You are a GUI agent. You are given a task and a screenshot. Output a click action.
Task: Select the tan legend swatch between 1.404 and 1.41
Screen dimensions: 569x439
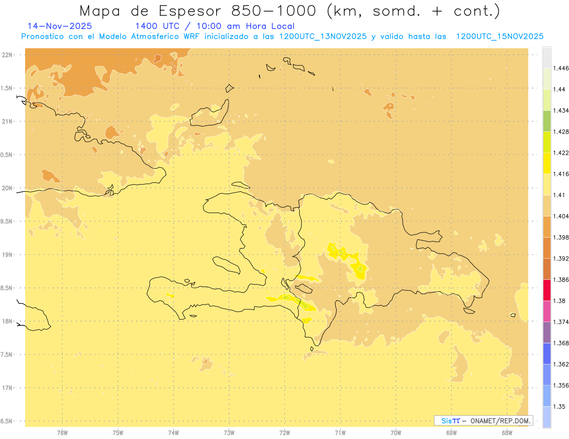[547, 206]
